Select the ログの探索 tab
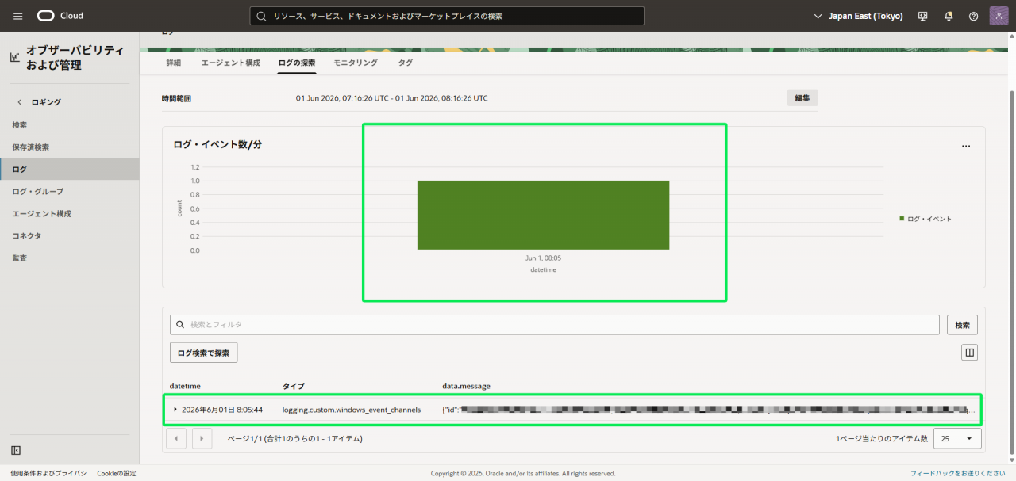Image resolution: width=1016 pixels, height=481 pixels. click(x=297, y=63)
